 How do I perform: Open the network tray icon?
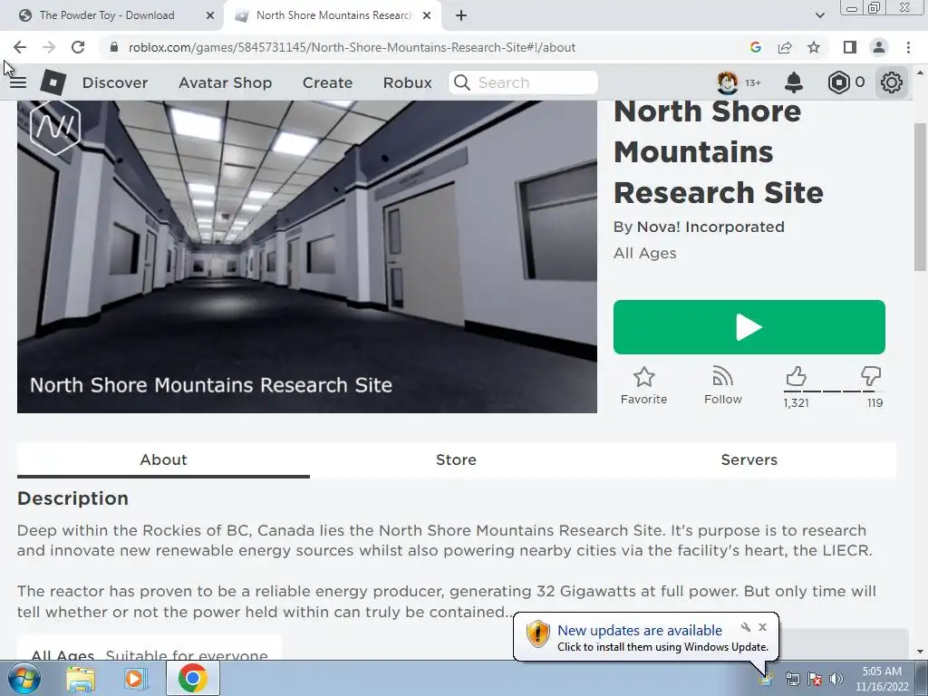[792, 679]
